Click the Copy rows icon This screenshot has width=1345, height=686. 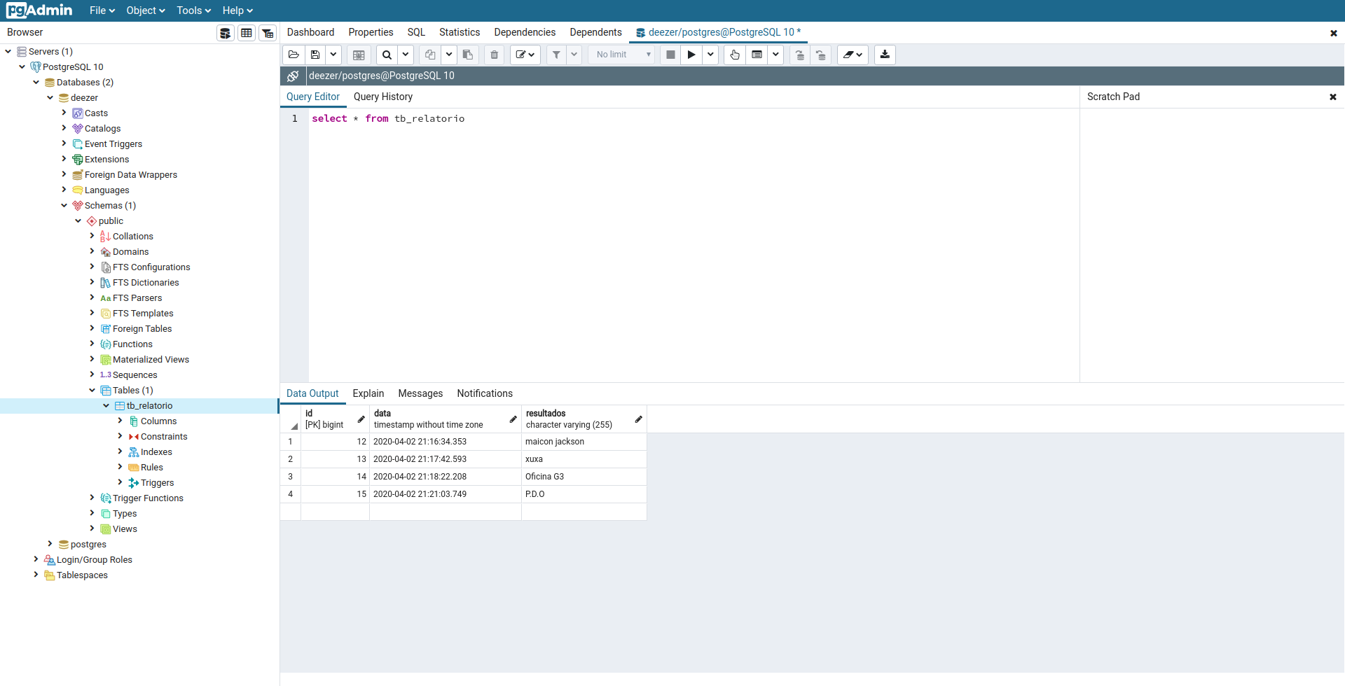(430, 55)
